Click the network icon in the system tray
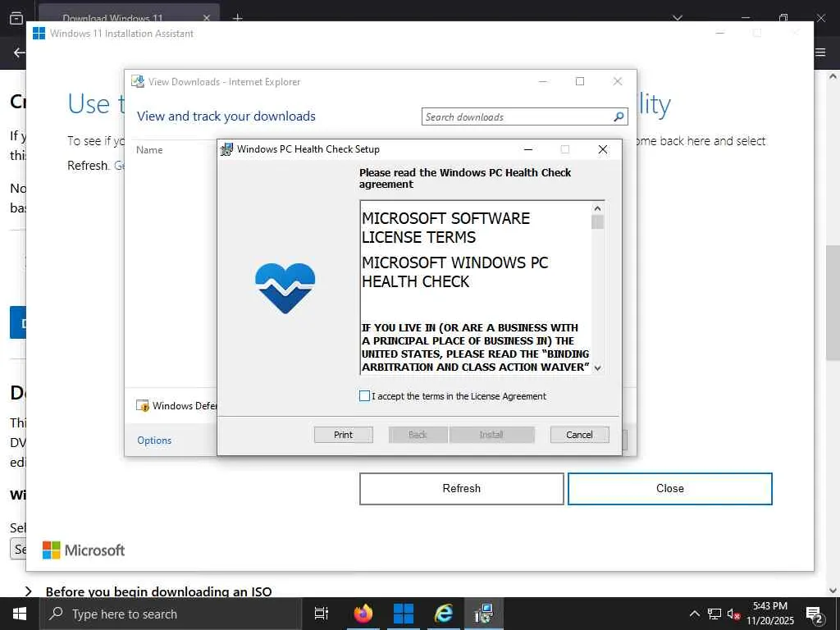This screenshot has width=840, height=630. [x=714, y=614]
